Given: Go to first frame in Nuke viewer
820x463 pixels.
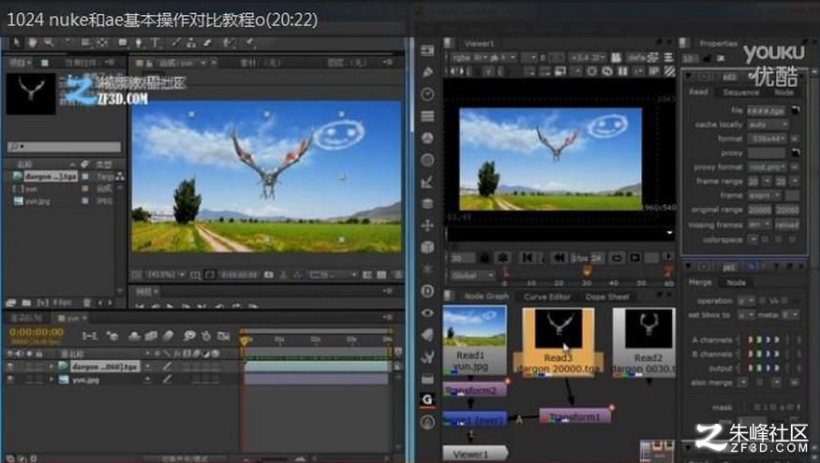Looking at the screenshot, I should pos(527,257).
